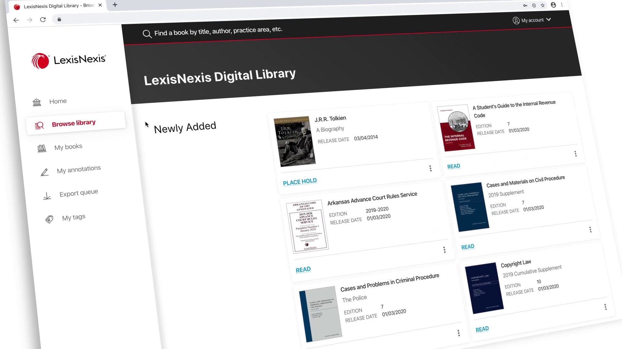This screenshot has height=349, width=622.
Task: Open My tags page
Action: point(74,217)
